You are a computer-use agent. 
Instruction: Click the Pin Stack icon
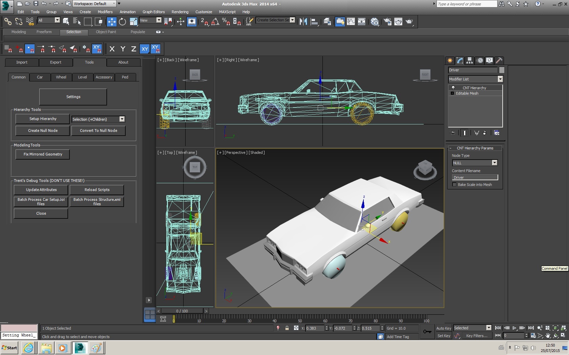tap(452, 133)
